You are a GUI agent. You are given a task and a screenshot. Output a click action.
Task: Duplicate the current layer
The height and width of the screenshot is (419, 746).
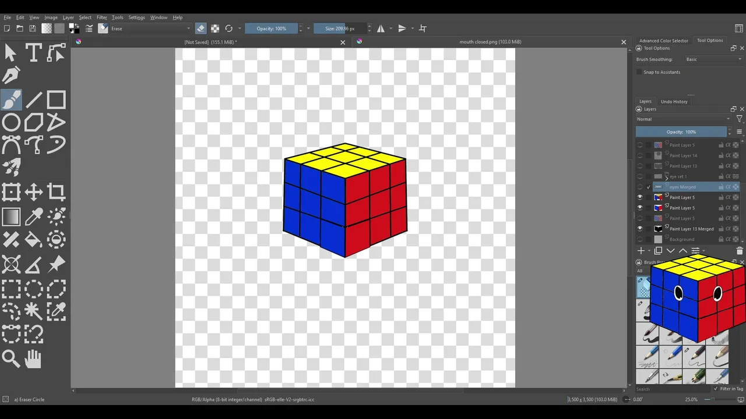click(x=658, y=251)
